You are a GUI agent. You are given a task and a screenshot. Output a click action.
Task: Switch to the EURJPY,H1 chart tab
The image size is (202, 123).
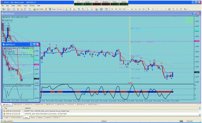pyautogui.click(x=28, y=105)
